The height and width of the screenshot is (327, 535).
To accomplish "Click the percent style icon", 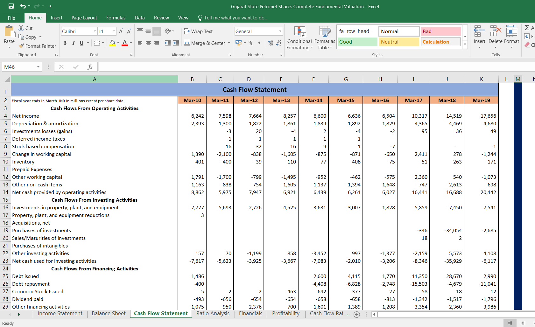I will tap(251, 43).
